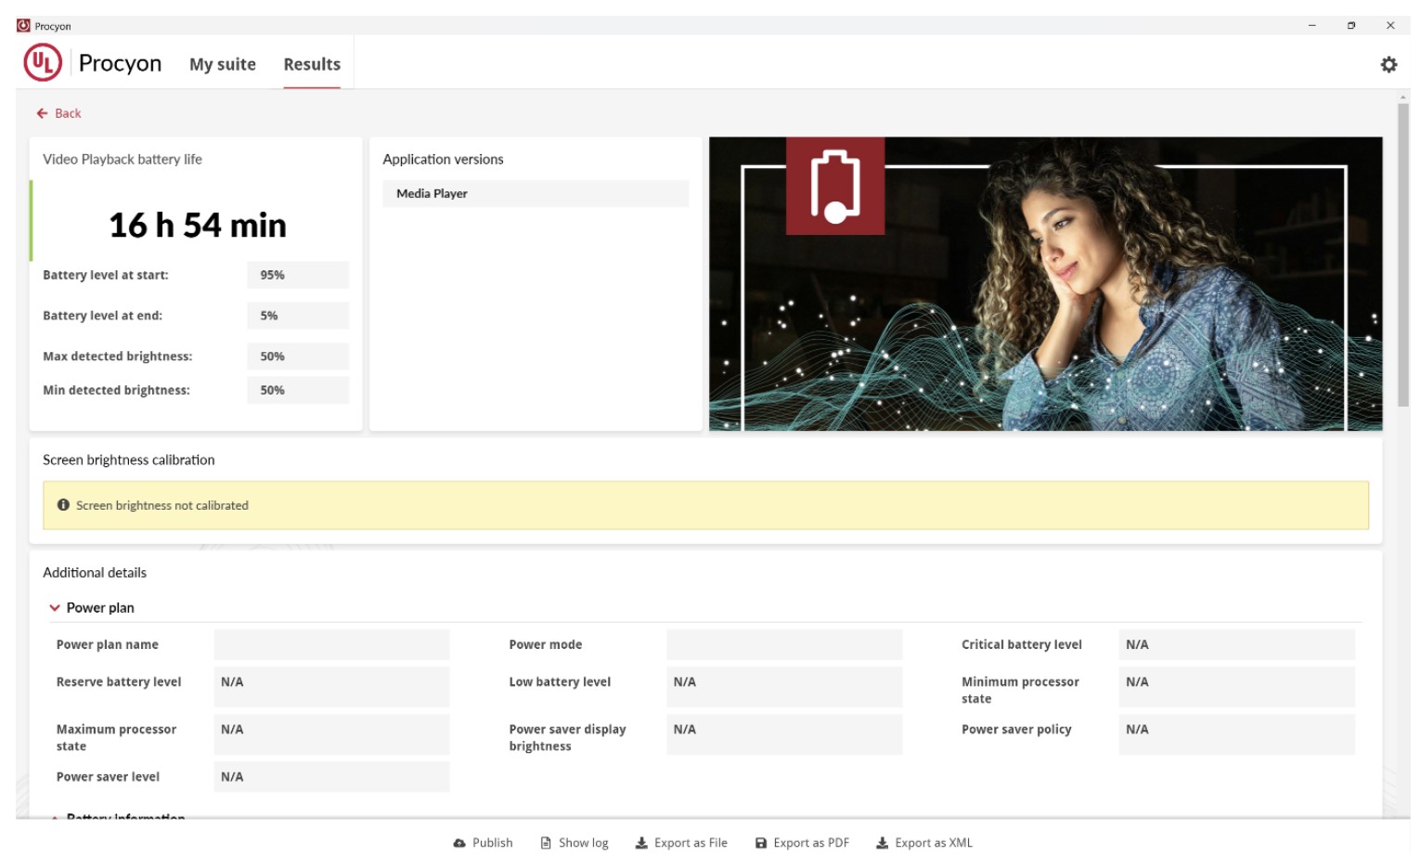This screenshot has height=856, width=1420.
Task: Click the Export as File download icon
Action: (x=641, y=843)
